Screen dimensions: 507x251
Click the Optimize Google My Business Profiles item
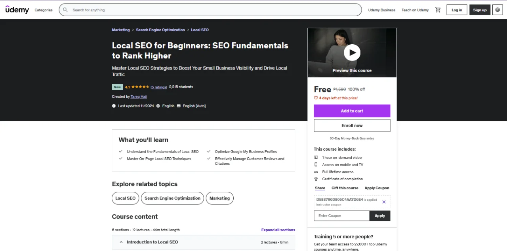[246, 152]
